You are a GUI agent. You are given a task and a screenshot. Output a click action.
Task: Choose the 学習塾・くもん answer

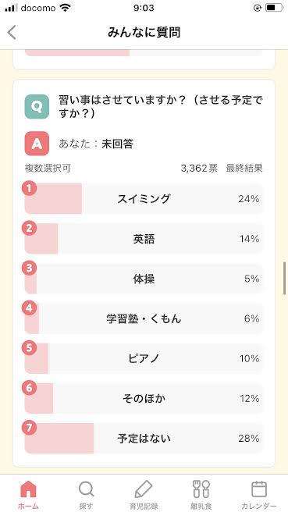(144, 318)
